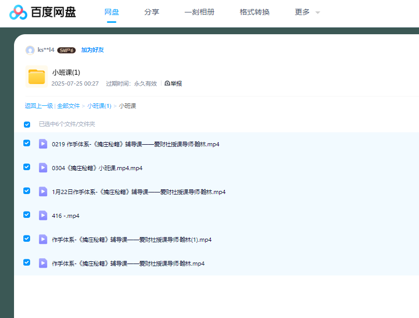
Task: Open the 格式转换 tab
Action: click(x=254, y=12)
